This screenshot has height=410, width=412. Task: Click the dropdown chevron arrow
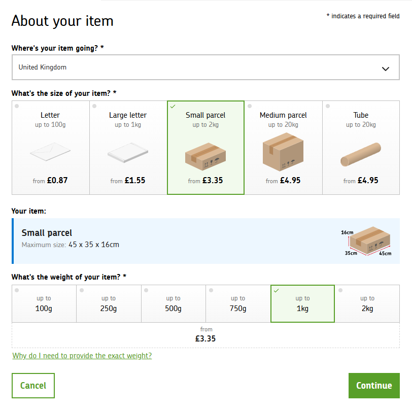386,69
